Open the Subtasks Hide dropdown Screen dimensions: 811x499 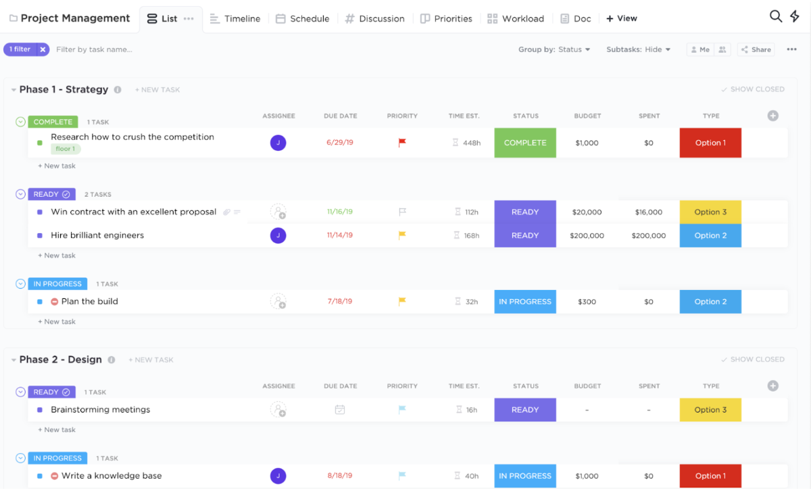pyautogui.click(x=638, y=49)
